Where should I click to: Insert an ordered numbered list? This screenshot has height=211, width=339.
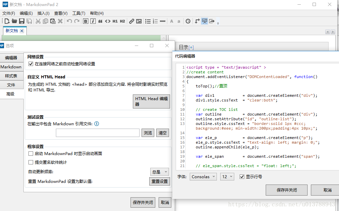pyautogui.click(x=155, y=21)
